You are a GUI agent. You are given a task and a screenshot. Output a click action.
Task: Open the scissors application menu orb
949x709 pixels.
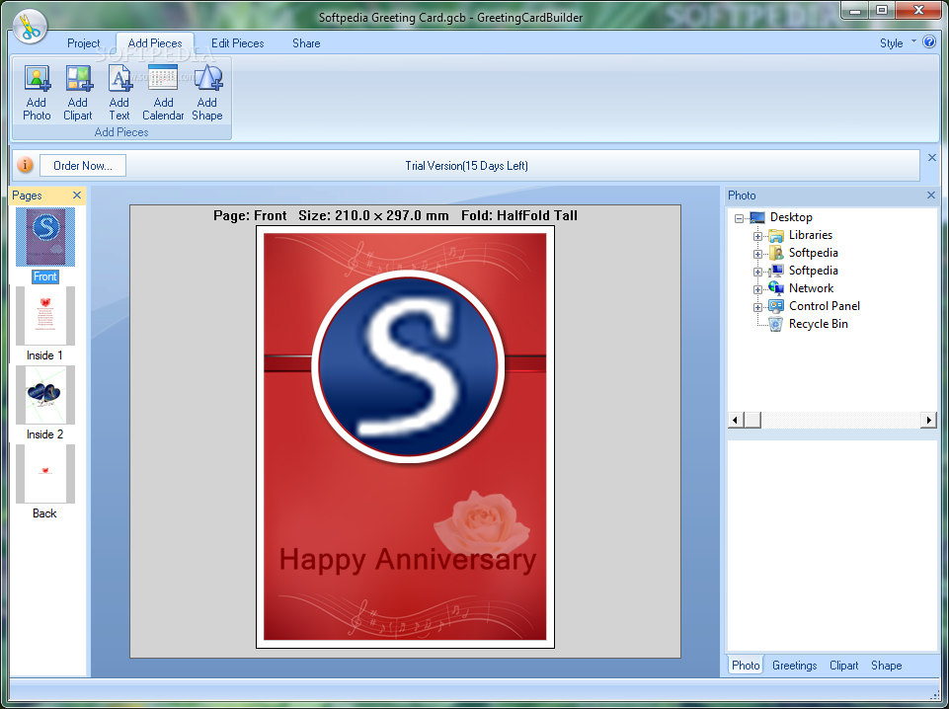(29, 26)
